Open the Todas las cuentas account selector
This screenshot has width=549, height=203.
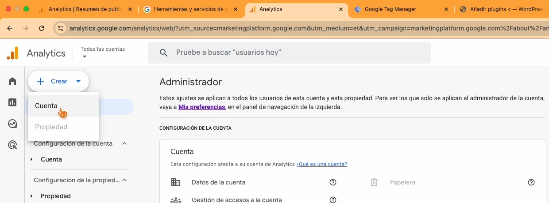pos(103,53)
